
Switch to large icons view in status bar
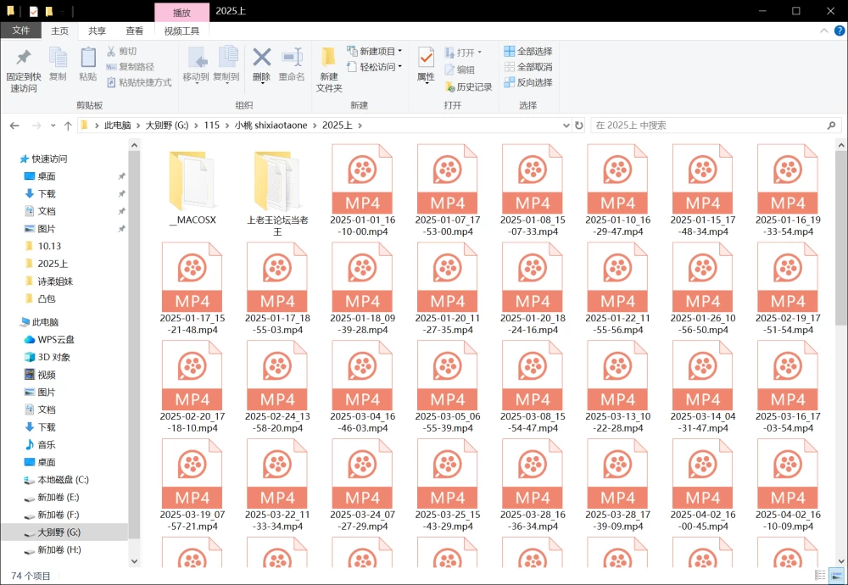(x=836, y=576)
